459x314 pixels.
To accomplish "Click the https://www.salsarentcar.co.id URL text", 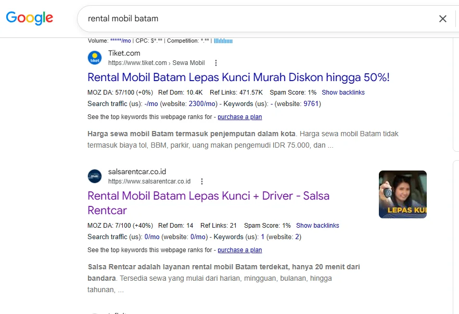I will 149,181.
